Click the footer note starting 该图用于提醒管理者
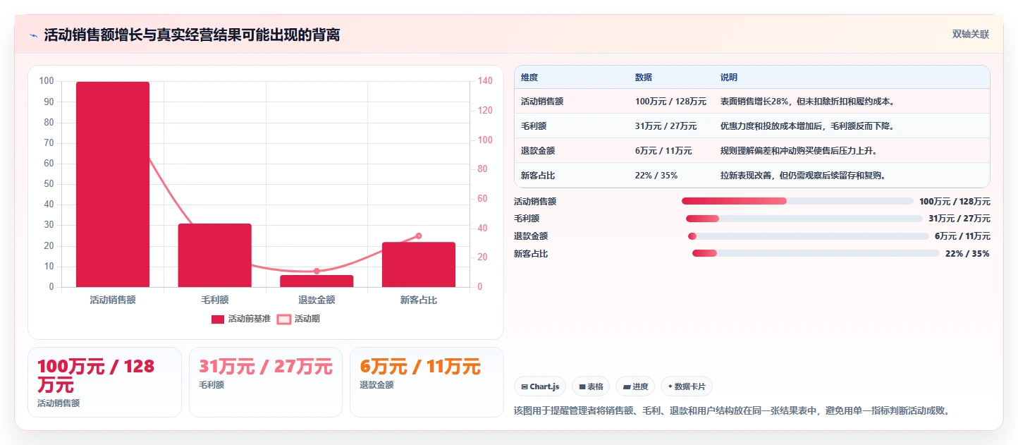The width and height of the screenshot is (1018, 445). coord(732,410)
